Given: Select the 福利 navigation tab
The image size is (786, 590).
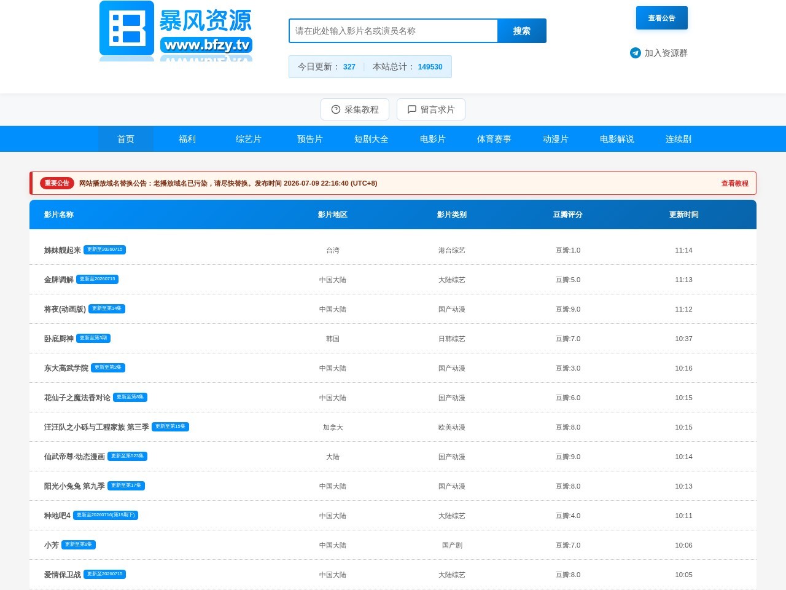Looking at the screenshot, I should pyautogui.click(x=187, y=139).
